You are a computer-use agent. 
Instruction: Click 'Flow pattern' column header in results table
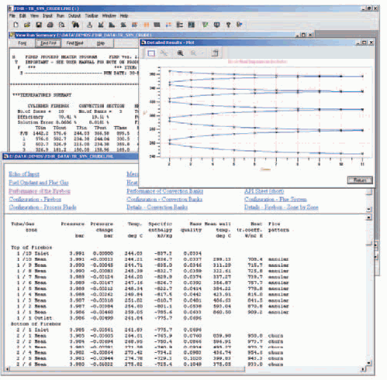[278, 227]
